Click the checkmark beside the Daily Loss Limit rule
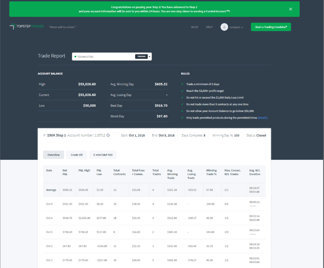 click(x=183, y=97)
